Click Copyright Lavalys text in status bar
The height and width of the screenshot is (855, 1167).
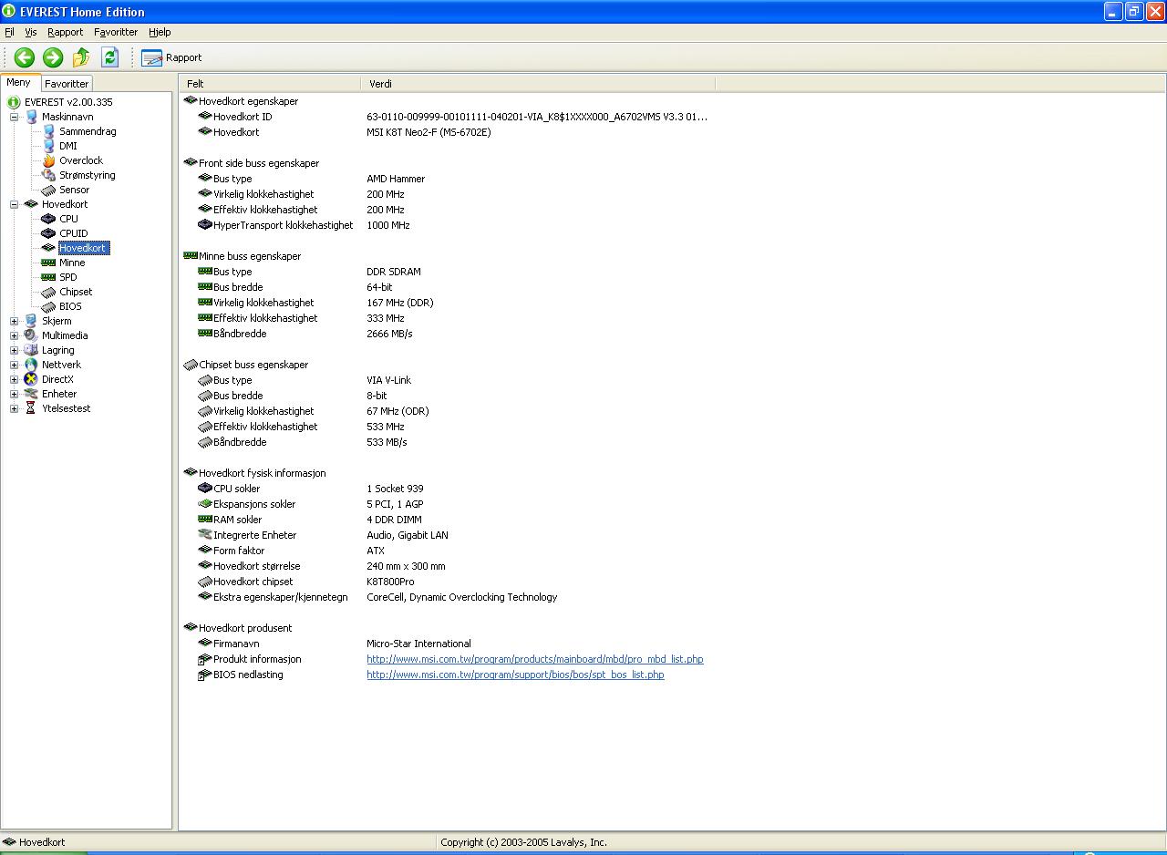523,842
